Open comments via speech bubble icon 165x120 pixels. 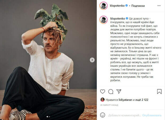pos(111,92)
